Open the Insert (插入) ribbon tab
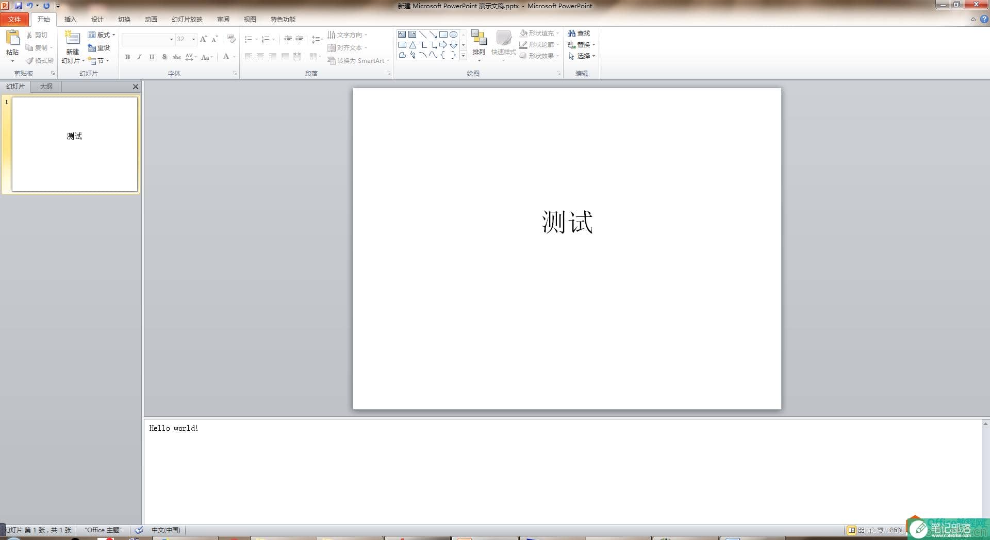Viewport: 990px width, 540px height. [70, 20]
